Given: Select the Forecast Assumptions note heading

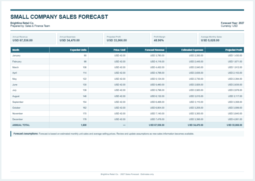Looking at the screenshot, I should (x=26, y=134).
